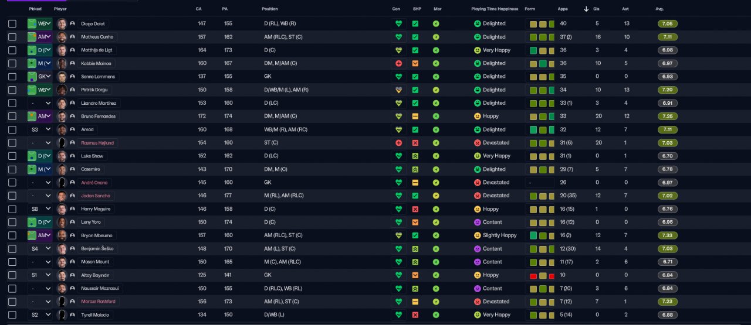This screenshot has height=325, width=751.
Task: Click Diego Dalot's green heart condition icon
Action: pos(398,24)
